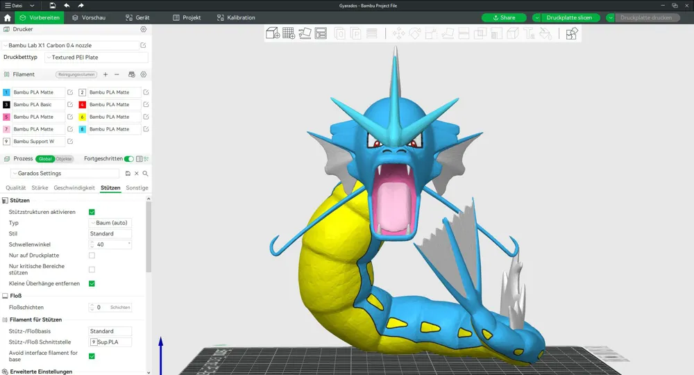Click the Arrange all objects icon
The width and height of the screenshot is (694, 375).
tap(321, 33)
